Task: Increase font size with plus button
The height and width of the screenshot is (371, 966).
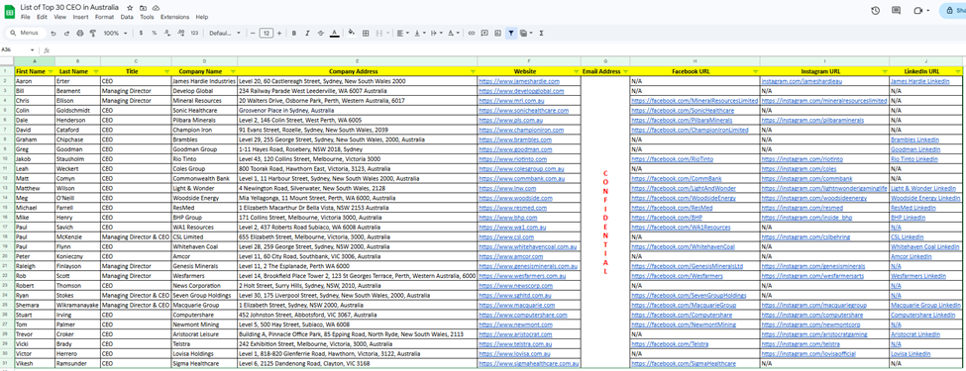Action: point(279,33)
